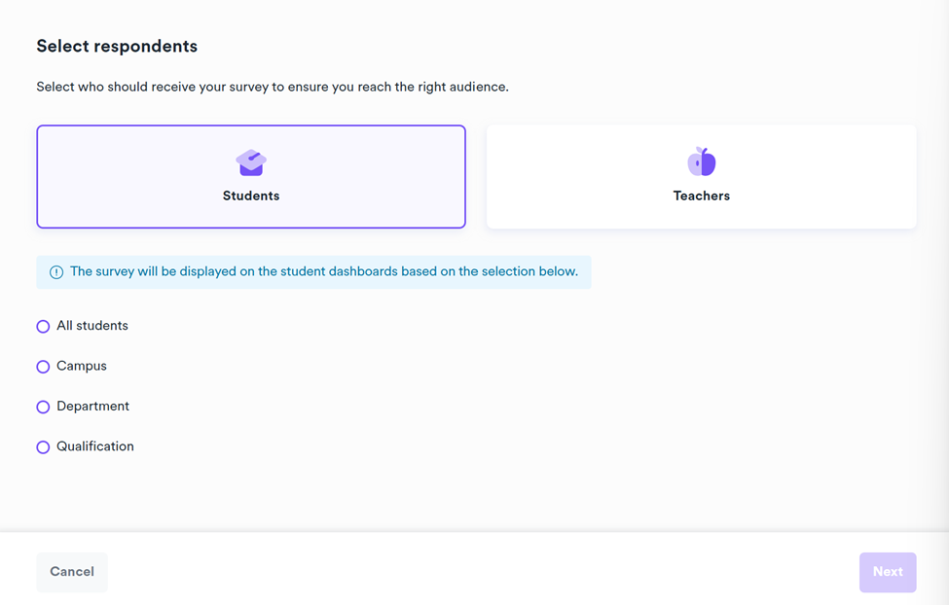949x605 pixels.
Task: Pick the Qualification radio button
Action: [43, 447]
